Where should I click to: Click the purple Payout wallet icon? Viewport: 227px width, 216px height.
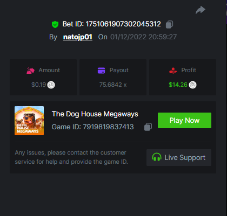click(101, 71)
